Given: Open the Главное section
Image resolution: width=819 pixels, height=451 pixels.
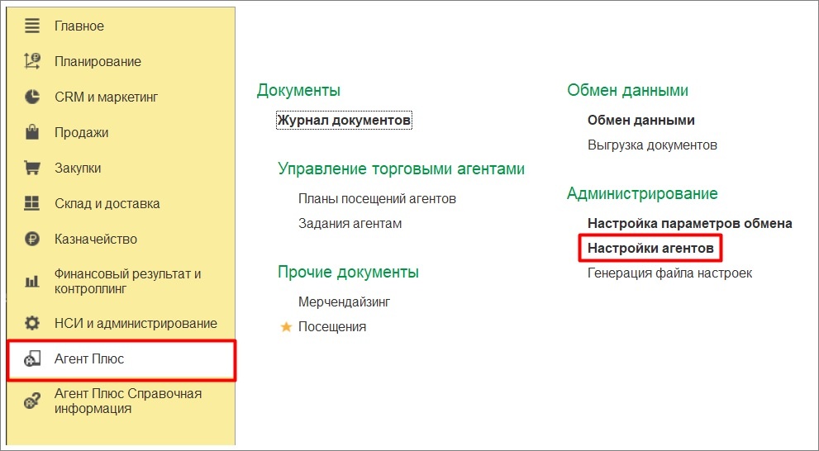Looking at the screenshot, I should (79, 26).
